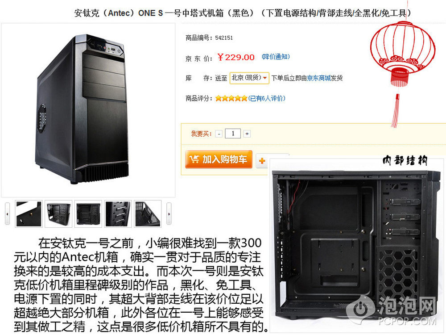Open the 已有6人评价 reviews link
Image resolution: width=446 pixels, height=335 pixels.
point(267,98)
